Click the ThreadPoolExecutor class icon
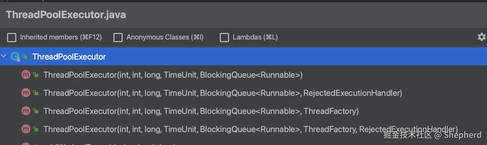Image resolution: width=487 pixels, height=145 pixels. click(x=15, y=57)
